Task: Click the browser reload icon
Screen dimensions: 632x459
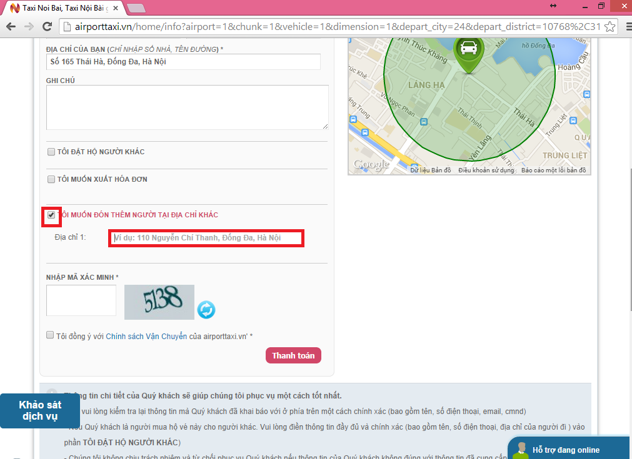Action: (47, 27)
